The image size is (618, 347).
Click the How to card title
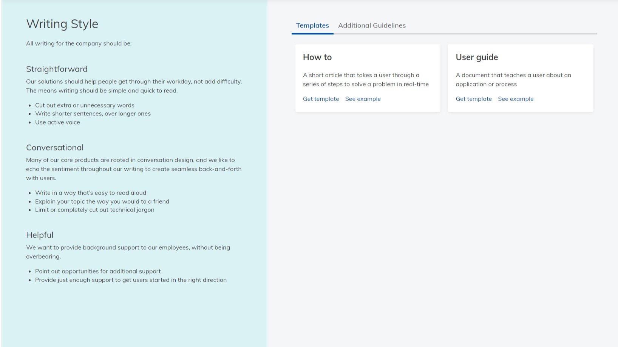point(317,57)
